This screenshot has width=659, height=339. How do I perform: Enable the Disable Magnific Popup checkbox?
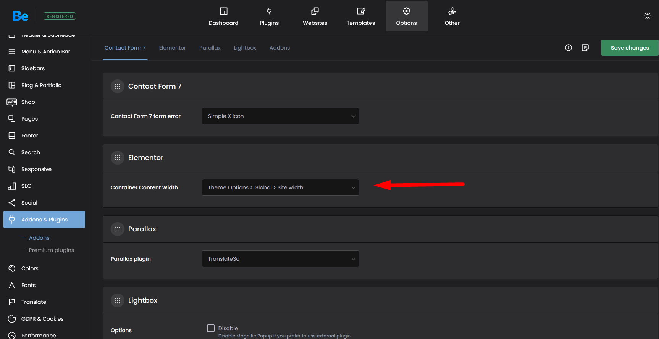[x=211, y=328]
